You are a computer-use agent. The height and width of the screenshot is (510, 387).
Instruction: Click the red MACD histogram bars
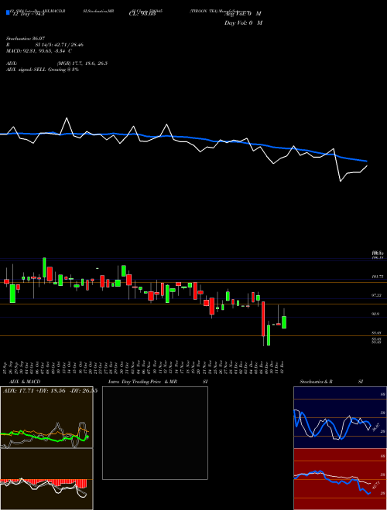[44, 482]
